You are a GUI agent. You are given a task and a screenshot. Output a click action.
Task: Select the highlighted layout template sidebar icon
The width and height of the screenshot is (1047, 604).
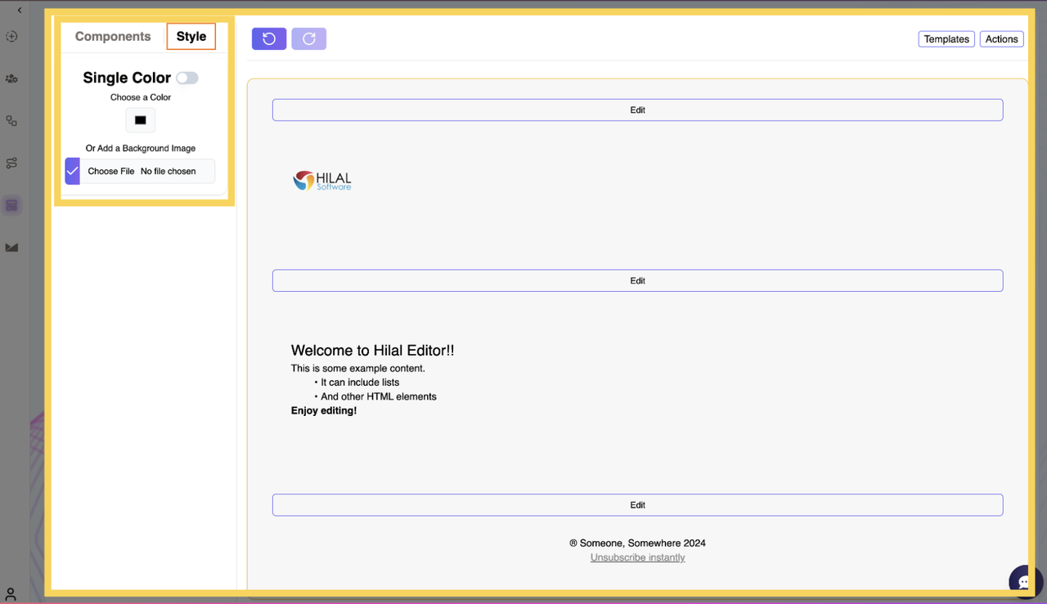pyautogui.click(x=11, y=205)
